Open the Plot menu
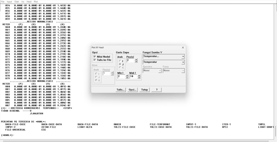The image size is (277, 142). coord(36,2)
